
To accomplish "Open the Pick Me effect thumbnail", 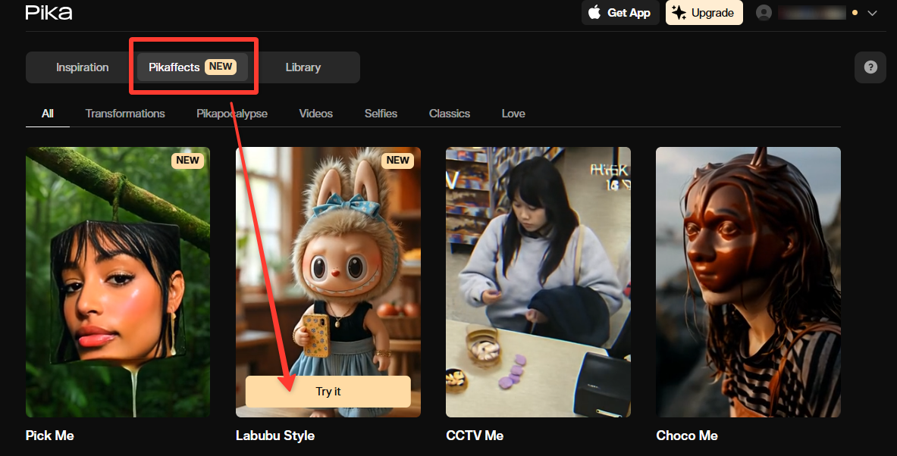I will [118, 282].
